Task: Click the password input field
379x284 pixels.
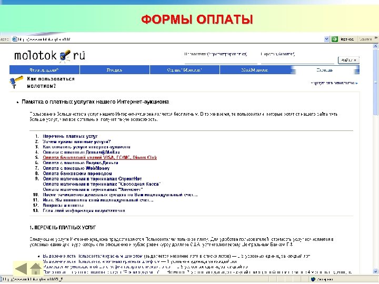Action: click(297, 60)
